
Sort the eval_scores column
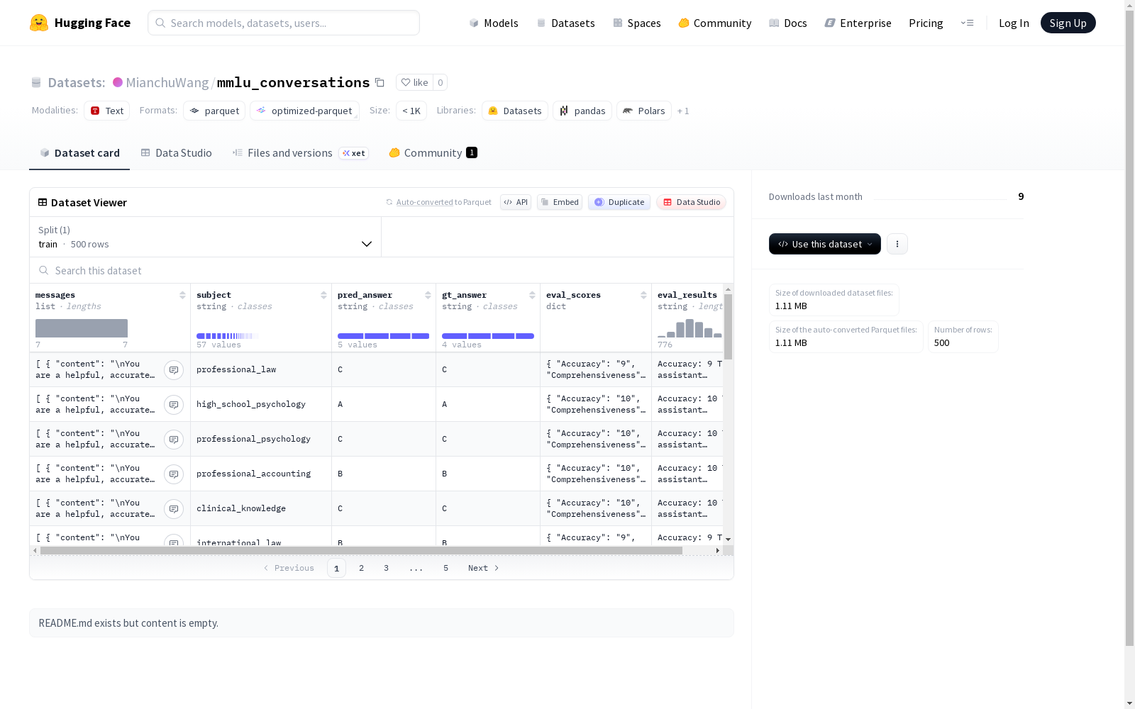pyautogui.click(x=643, y=295)
